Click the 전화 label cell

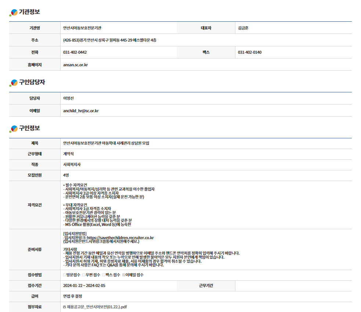[35, 52]
